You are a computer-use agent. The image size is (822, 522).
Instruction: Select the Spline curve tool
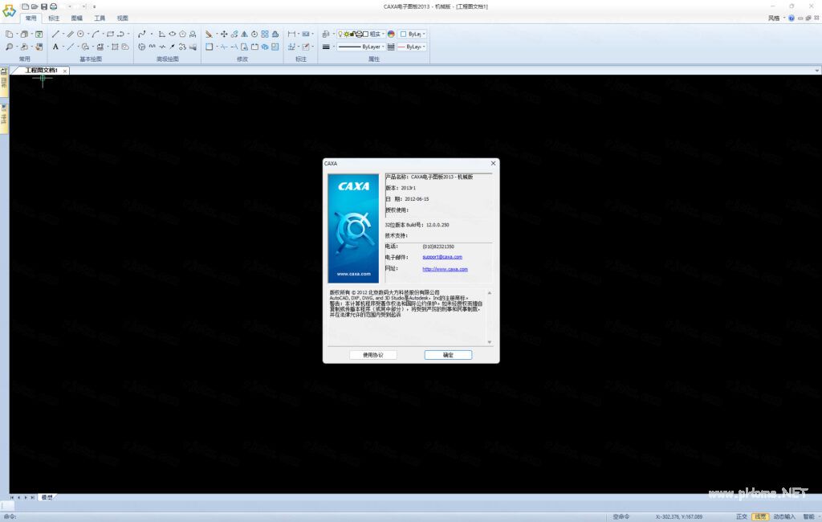pos(142,35)
